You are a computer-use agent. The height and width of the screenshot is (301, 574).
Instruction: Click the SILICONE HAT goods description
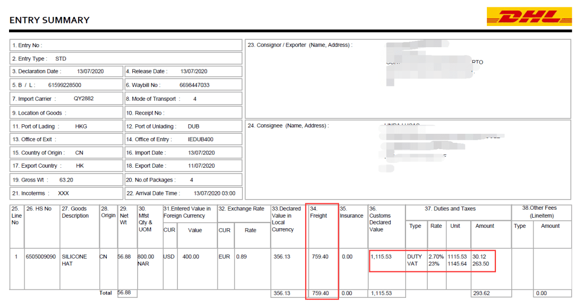[x=75, y=260]
